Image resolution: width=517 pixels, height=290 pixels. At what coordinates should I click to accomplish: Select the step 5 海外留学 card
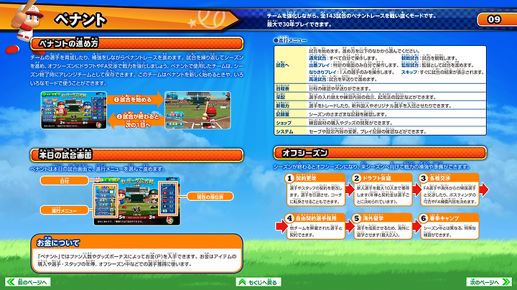tap(383, 226)
